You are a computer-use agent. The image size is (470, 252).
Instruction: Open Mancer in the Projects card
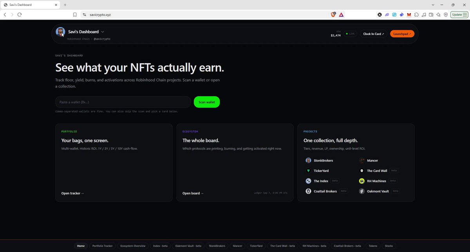pos(372,161)
